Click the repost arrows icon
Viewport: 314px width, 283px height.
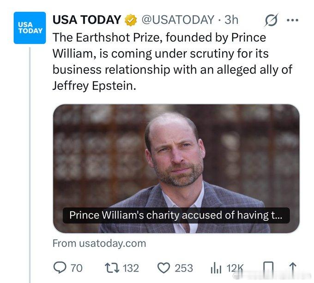click(110, 268)
